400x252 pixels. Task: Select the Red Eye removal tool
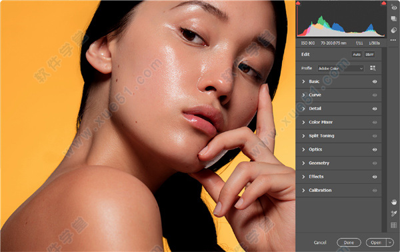pyautogui.click(x=394, y=8)
